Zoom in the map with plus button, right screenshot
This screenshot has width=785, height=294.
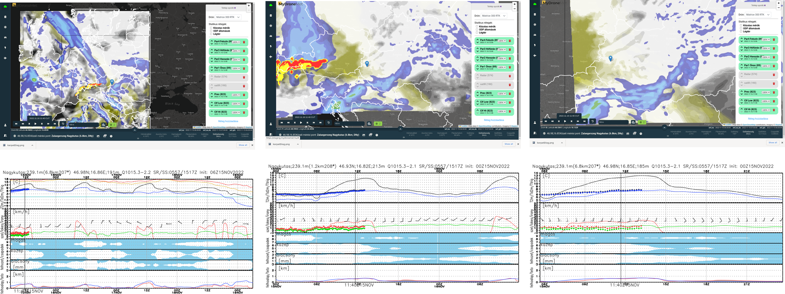779,3
